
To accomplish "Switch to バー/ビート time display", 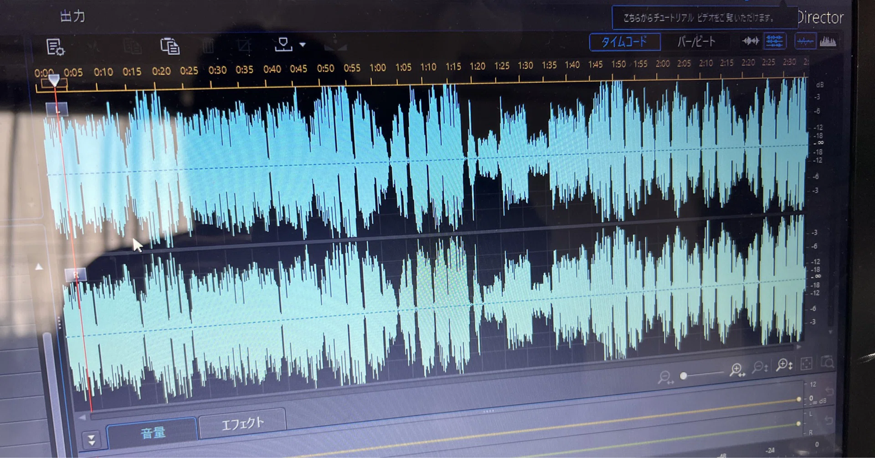I will tap(696, 42).
